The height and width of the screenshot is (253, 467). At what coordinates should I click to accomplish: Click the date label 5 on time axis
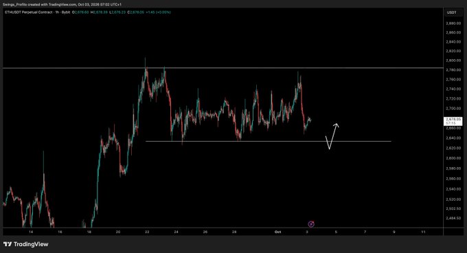tap(336, 232)
